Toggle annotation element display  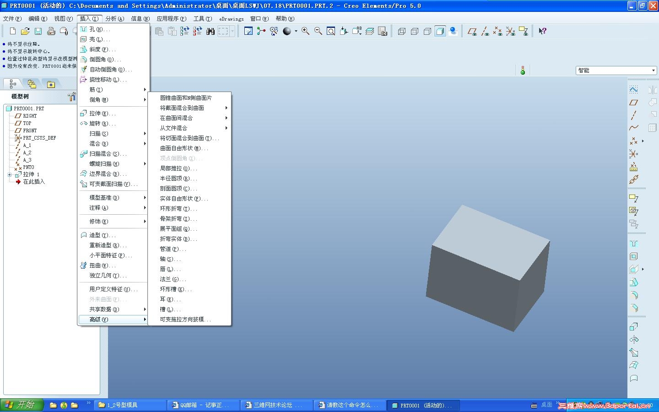click(x=524, y=31)
